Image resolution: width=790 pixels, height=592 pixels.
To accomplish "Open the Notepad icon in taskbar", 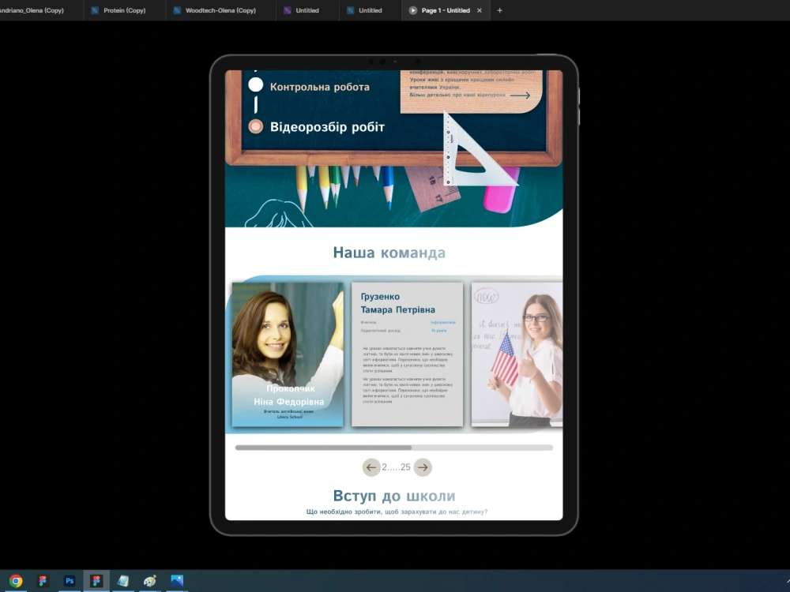I will 123,581.
